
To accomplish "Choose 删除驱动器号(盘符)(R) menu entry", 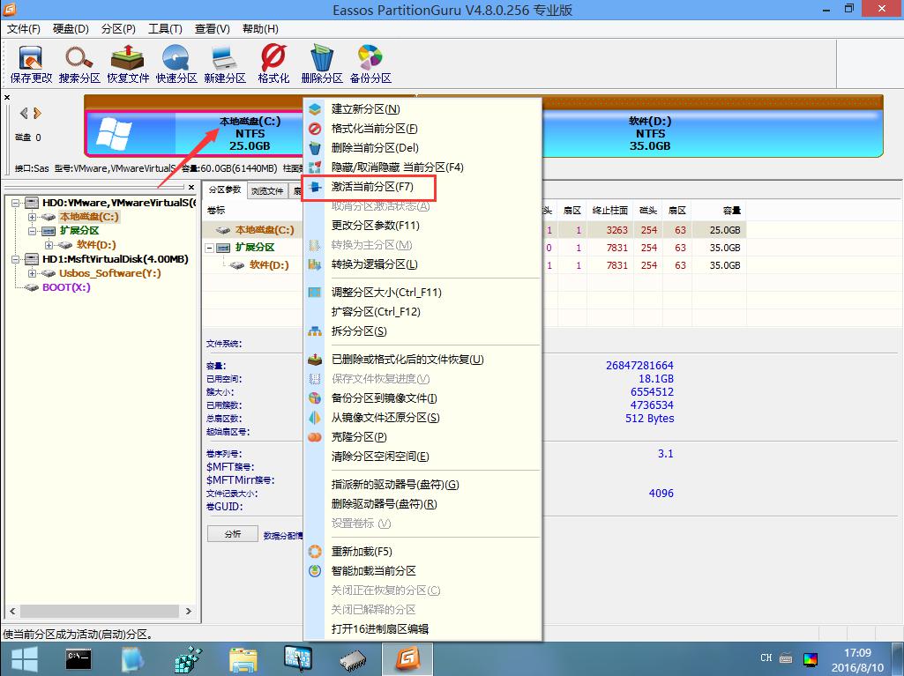I will click(422, 504).
